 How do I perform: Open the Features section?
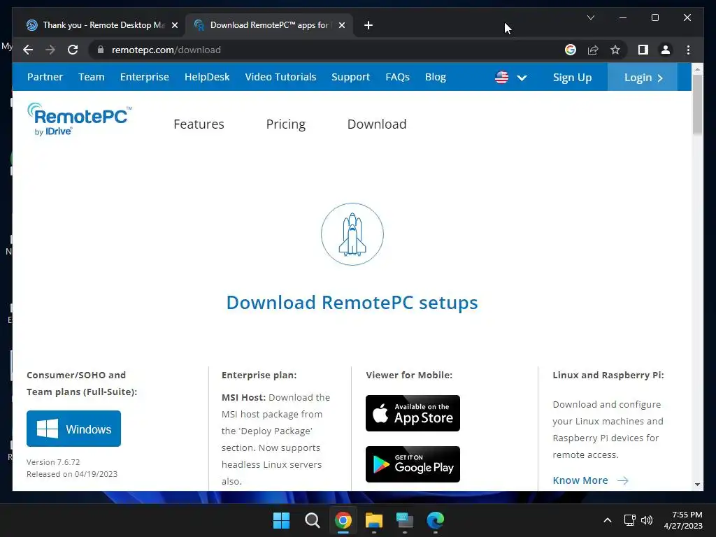199,124
